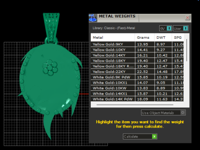Sort by the Grams column header
200x150 pixels.
(145, 37)
